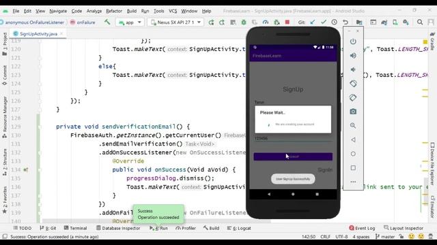Image resolution: width=437 pixels, height=245 pixels.
Task: Click the Debug bug icon
Action: point(244,22)
